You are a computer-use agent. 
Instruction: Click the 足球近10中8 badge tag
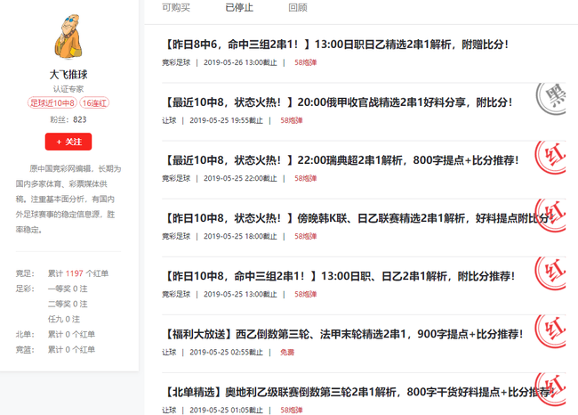(x=52, y=102)
